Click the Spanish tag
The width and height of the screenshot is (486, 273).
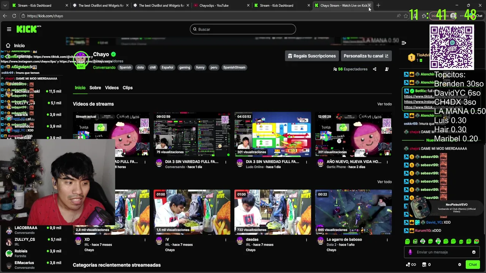point(125,67)
